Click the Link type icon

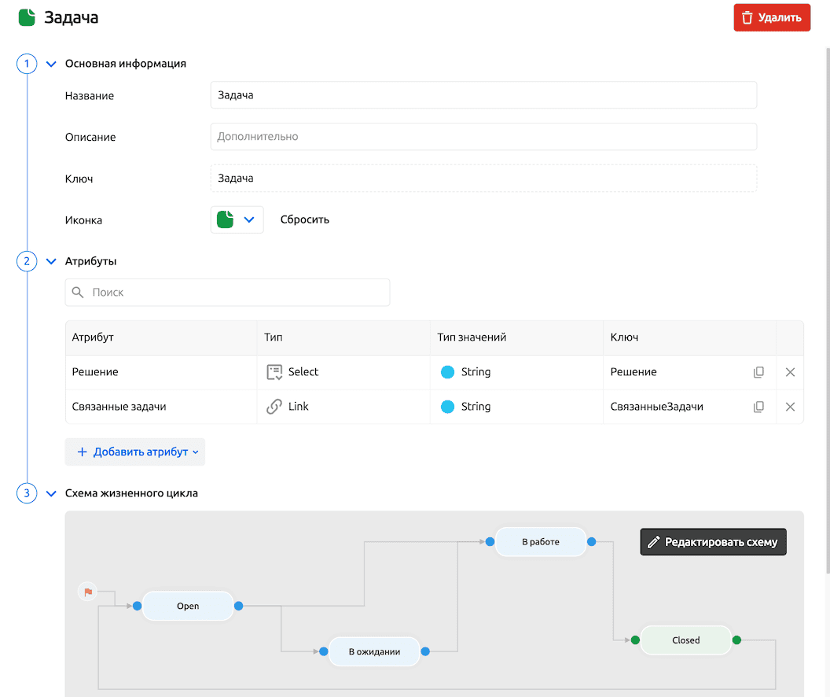tap(274, 407)
